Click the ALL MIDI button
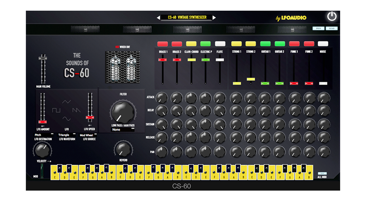366x202 pixels. (x=322, y=173)
